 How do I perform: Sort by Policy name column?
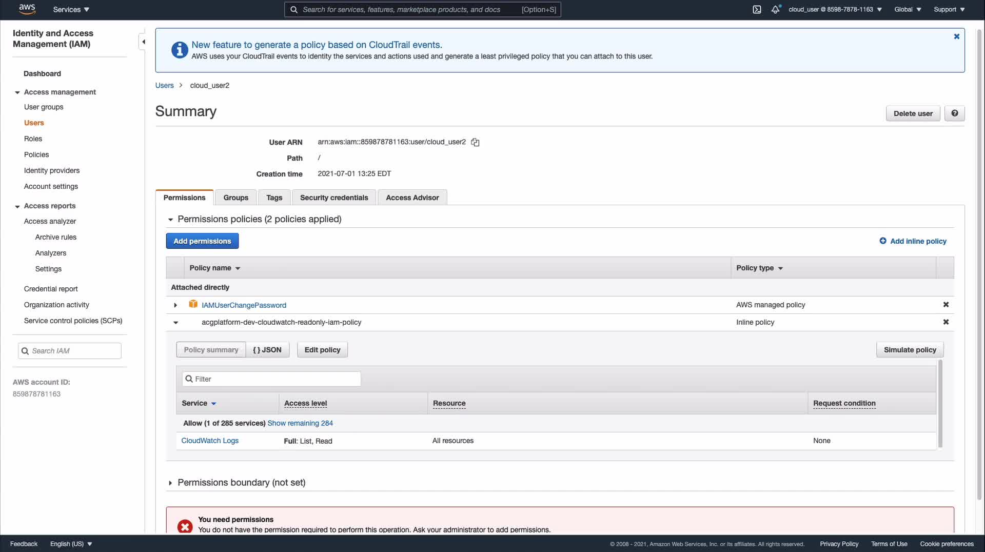click(x=215, y=268)
